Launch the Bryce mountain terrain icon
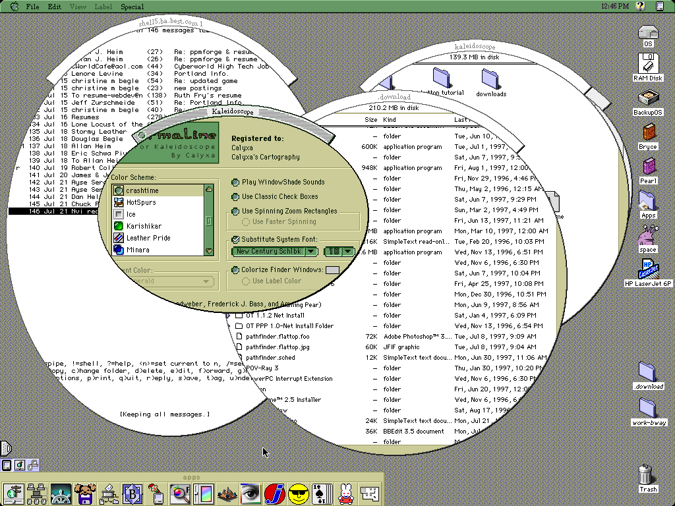 coord(227,493)
